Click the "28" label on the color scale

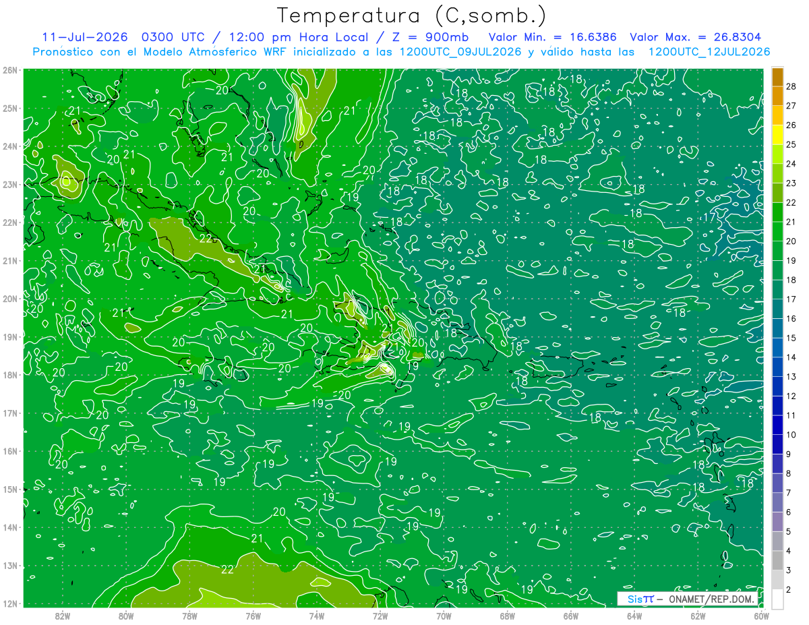pos(791,86)
